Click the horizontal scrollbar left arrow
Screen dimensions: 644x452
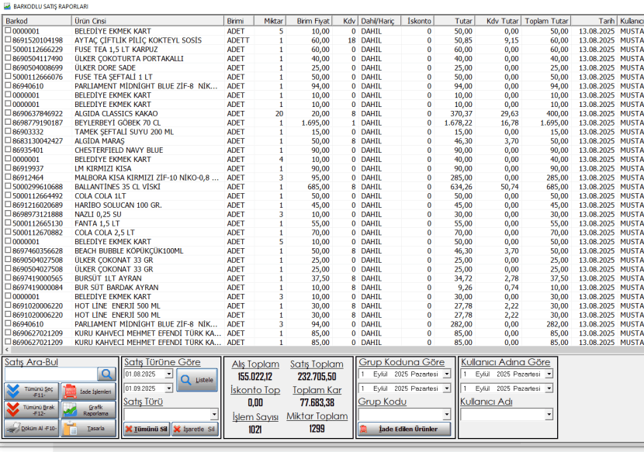5,350
